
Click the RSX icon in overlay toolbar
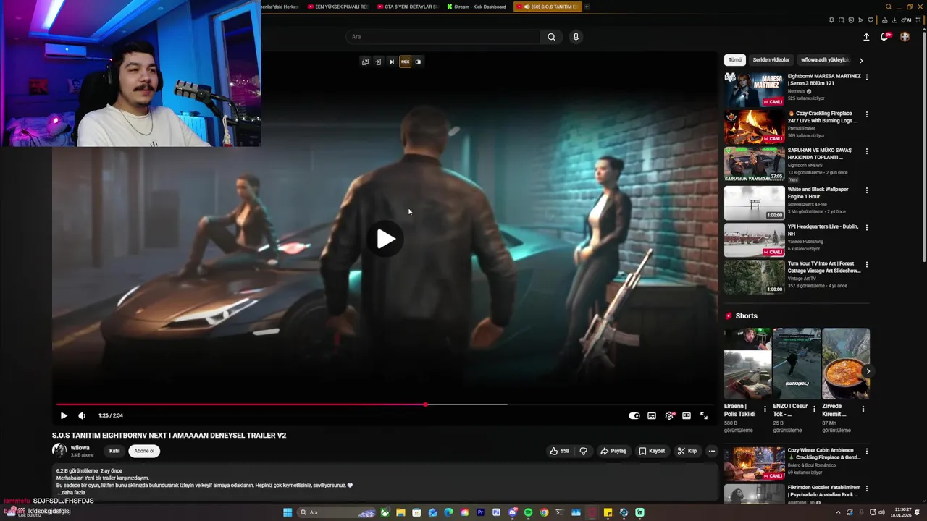point(405,62)
